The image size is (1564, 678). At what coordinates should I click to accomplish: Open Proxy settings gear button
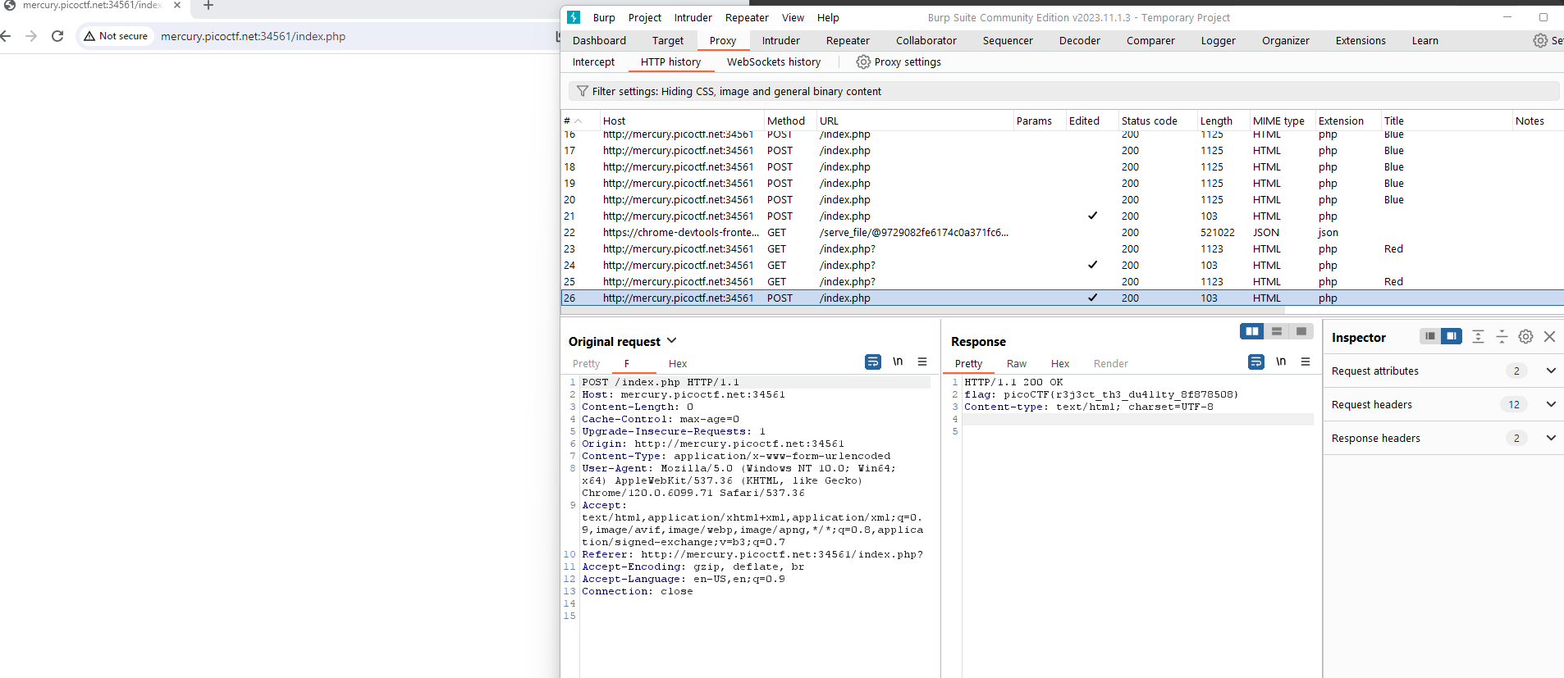(x=899, y=61)
